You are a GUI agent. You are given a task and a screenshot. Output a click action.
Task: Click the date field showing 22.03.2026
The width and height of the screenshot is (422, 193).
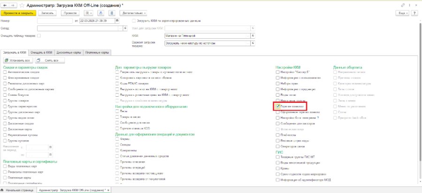tap(97, 21)
